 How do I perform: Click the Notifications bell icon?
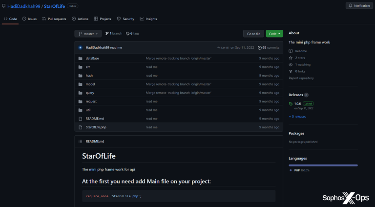pos(351,6)
